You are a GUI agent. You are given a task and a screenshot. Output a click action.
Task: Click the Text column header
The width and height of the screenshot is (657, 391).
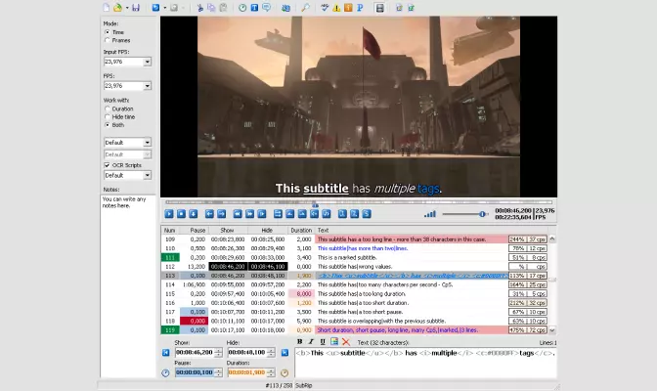[x=431, y=230]
